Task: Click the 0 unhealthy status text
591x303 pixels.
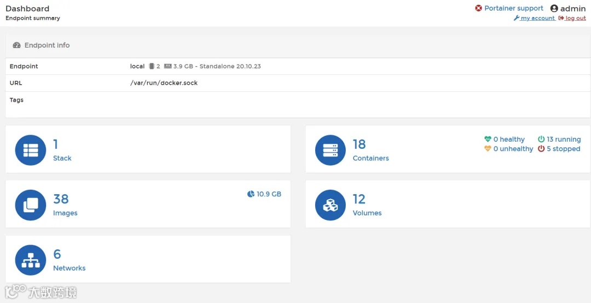Action: pyautogui.click(x=513, y=149)
